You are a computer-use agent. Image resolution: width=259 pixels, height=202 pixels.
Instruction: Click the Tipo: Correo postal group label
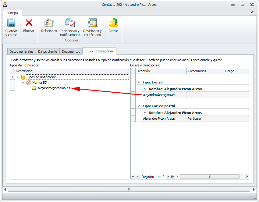tap(159, 106)
